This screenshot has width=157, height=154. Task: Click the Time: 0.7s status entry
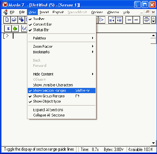(90, 149)
